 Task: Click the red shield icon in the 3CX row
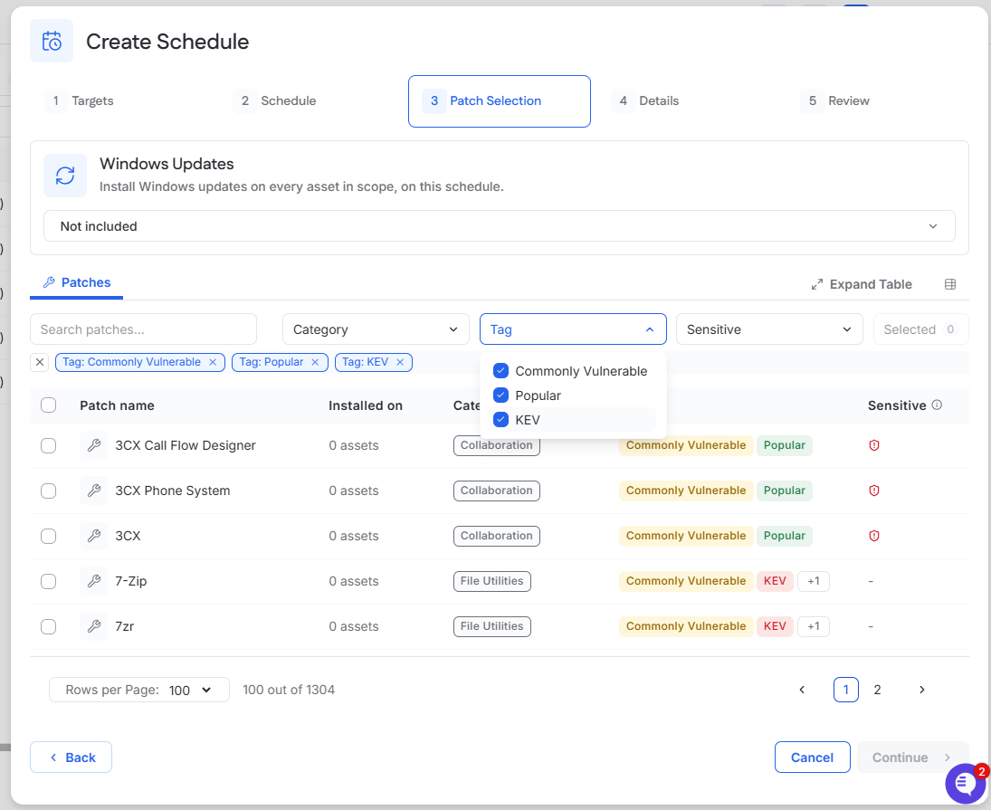874,536
